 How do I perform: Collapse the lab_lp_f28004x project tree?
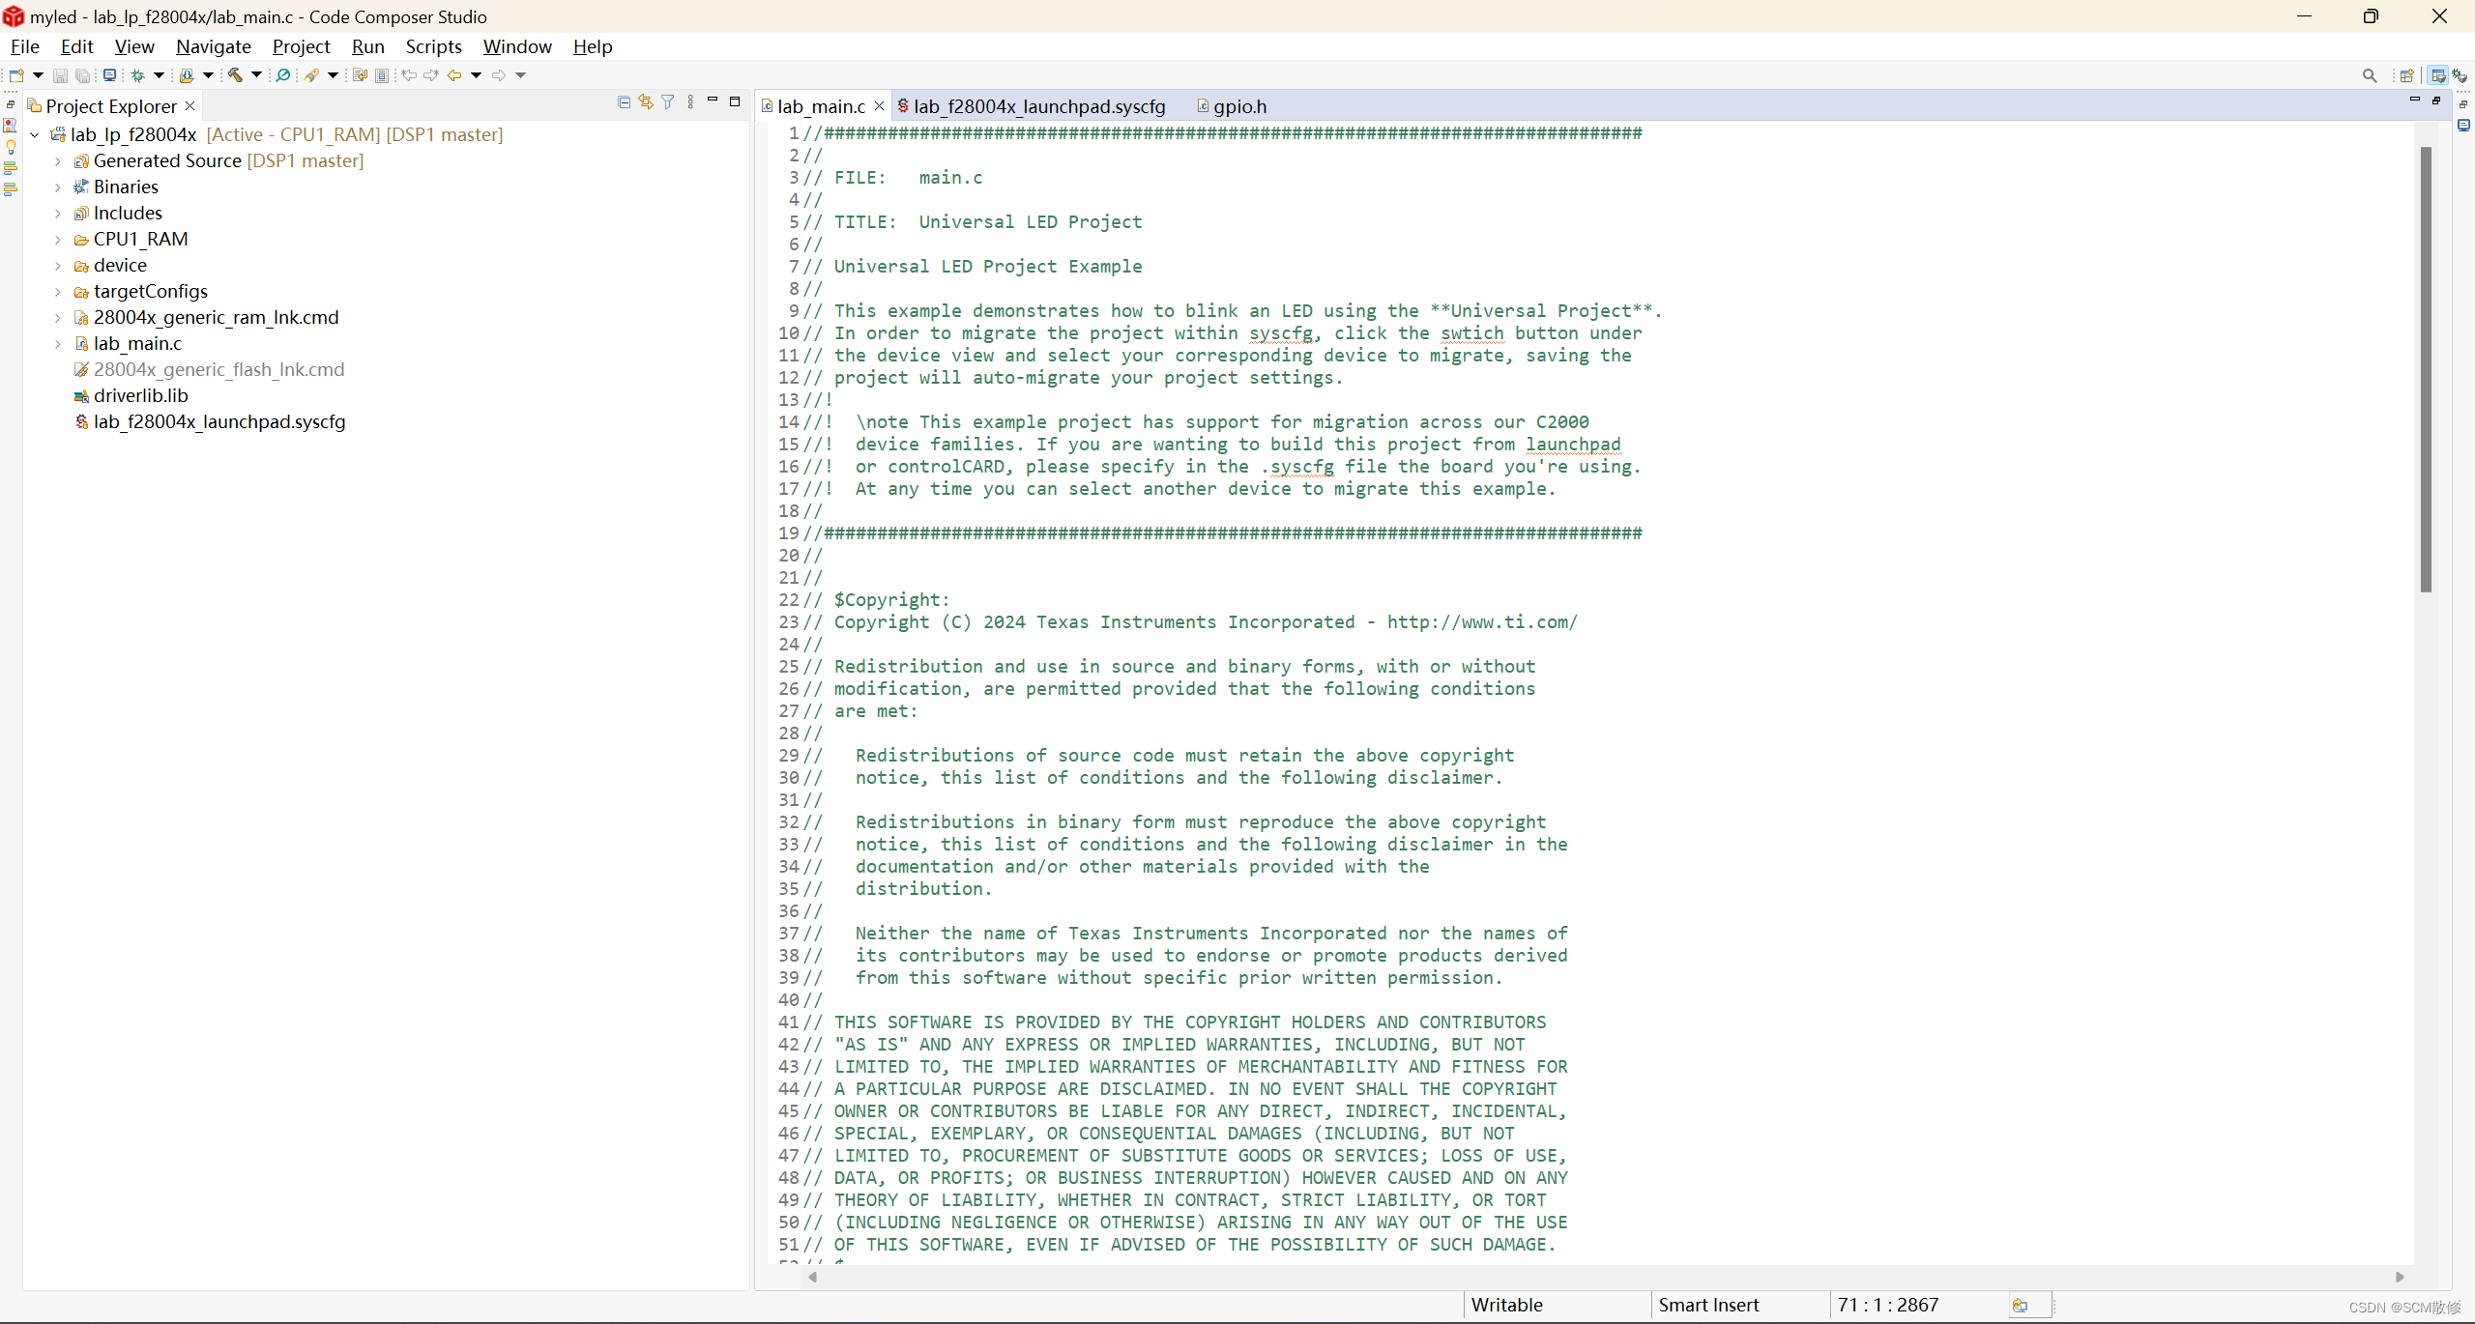(35, 135)
